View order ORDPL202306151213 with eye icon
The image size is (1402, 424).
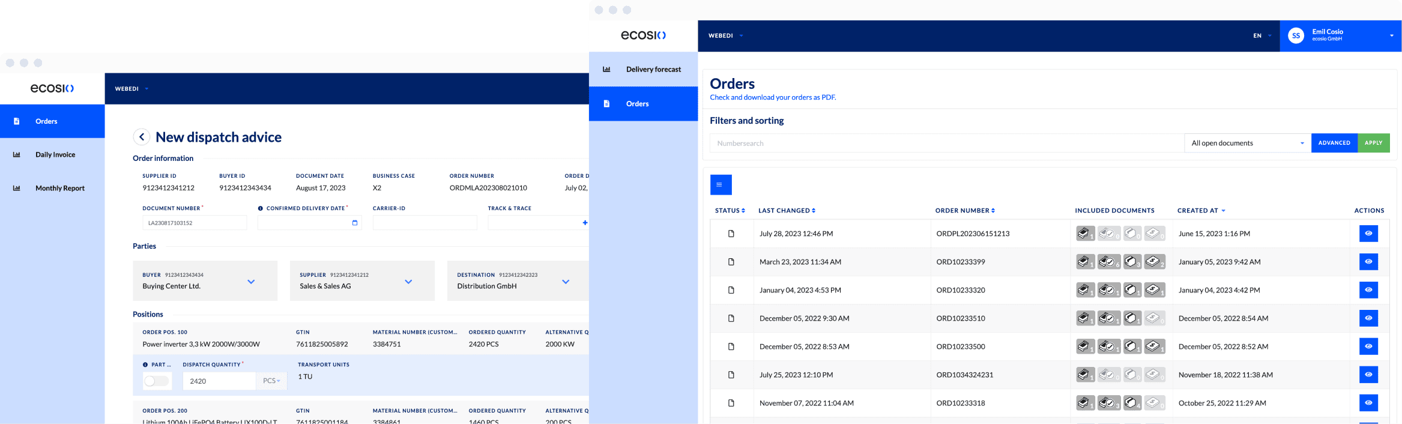[x=1368, y=234]
